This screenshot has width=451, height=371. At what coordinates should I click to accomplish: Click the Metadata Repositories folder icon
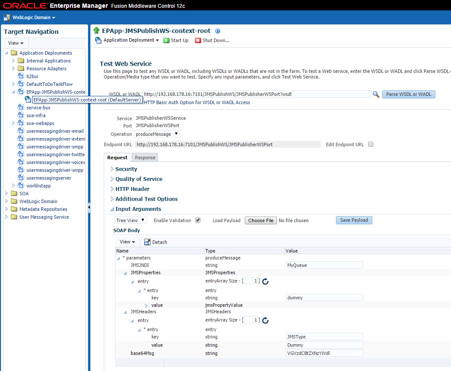pyautogui.click(x=14, y=209)
